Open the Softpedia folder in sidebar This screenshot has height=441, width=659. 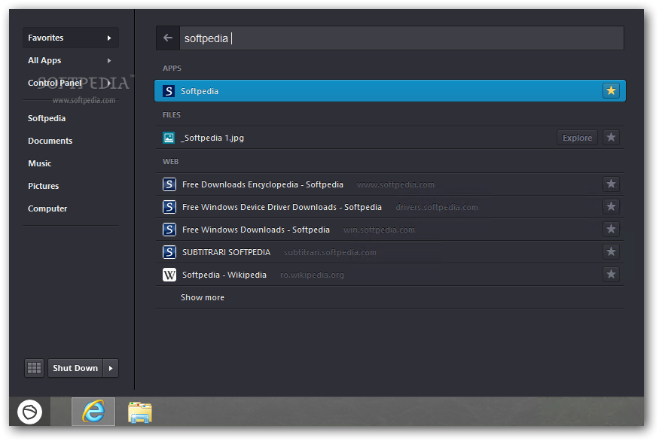pyautogui.click(x=47, y=118)
